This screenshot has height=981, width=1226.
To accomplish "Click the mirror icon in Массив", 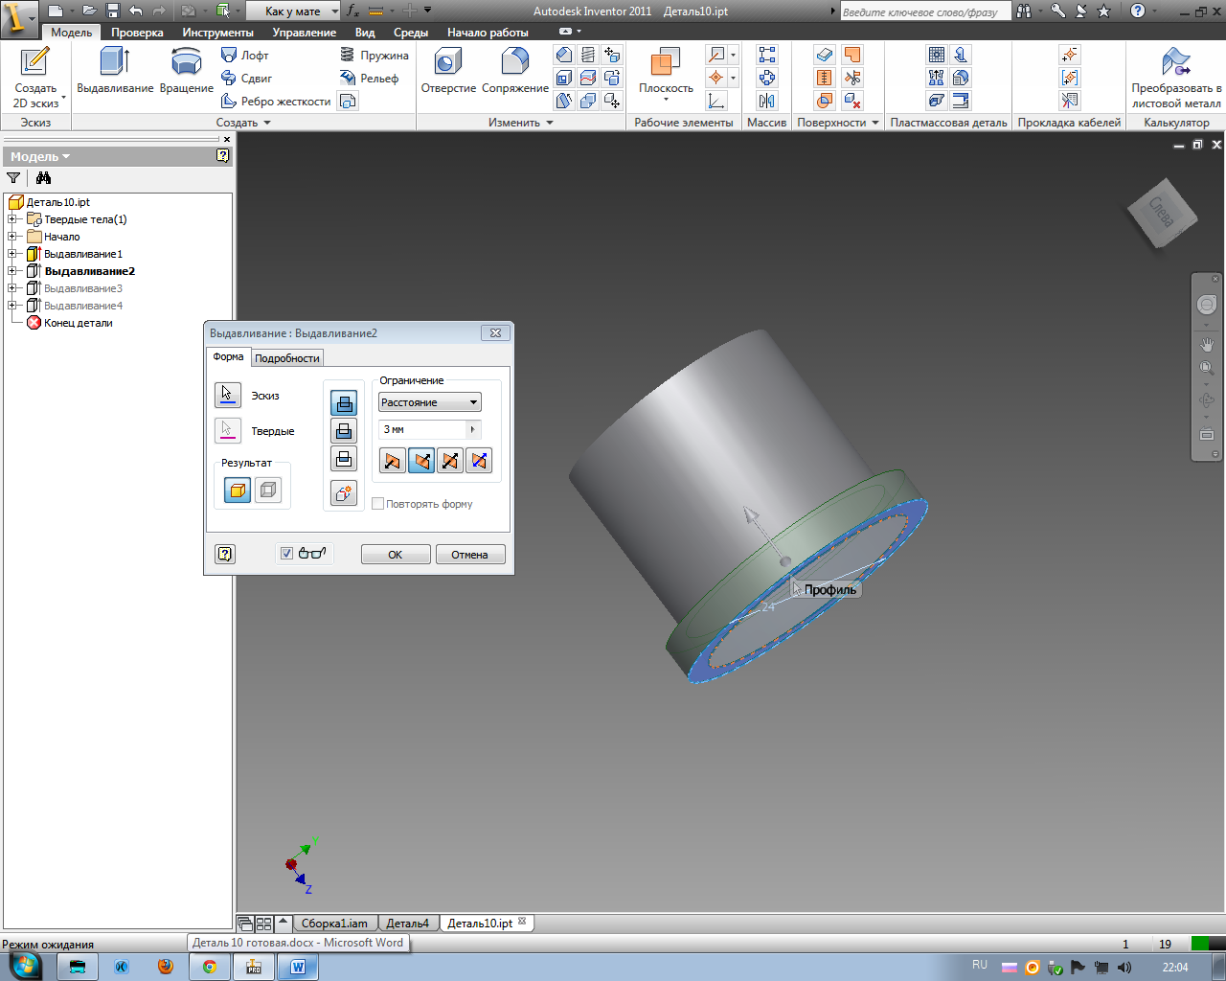I will (767, 101).
